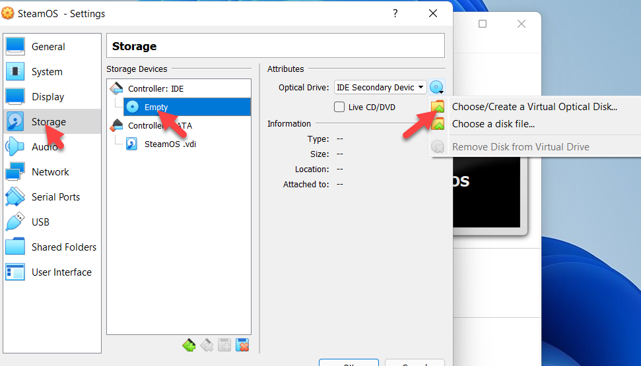Open the Serial Ports settings

coord(55,197)
